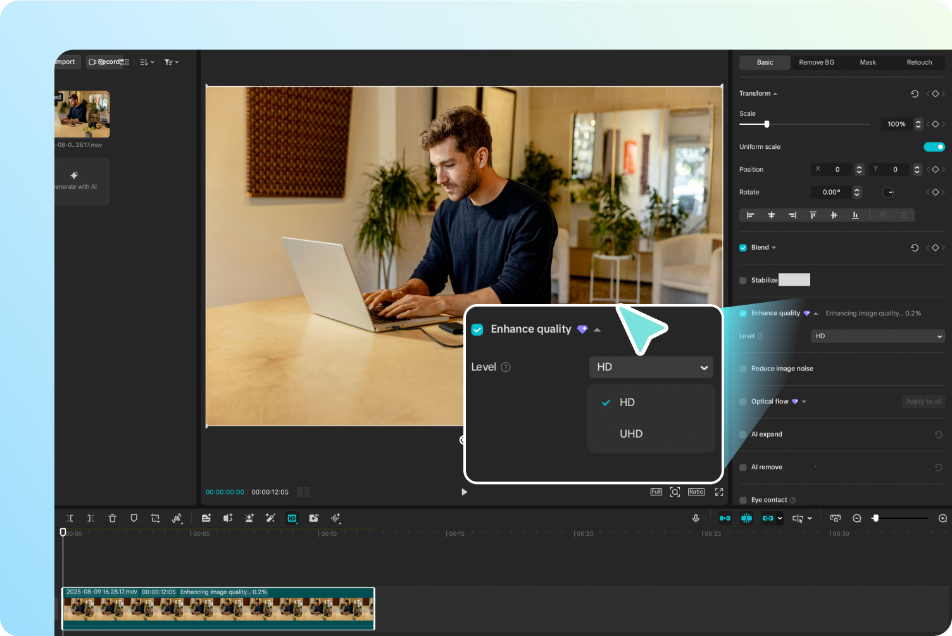Enable the AI remove checkbox
Screen dimensions: 952x636
coord(743,467)
